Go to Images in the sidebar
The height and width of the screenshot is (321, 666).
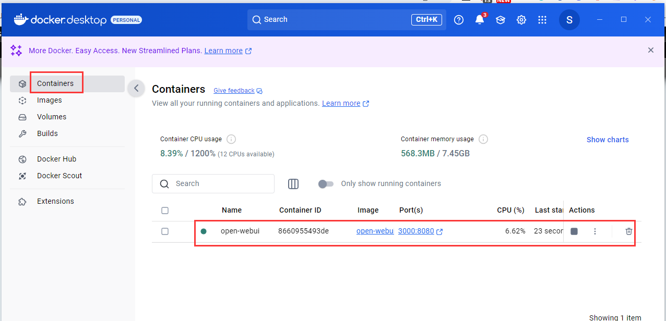[67, 100]
